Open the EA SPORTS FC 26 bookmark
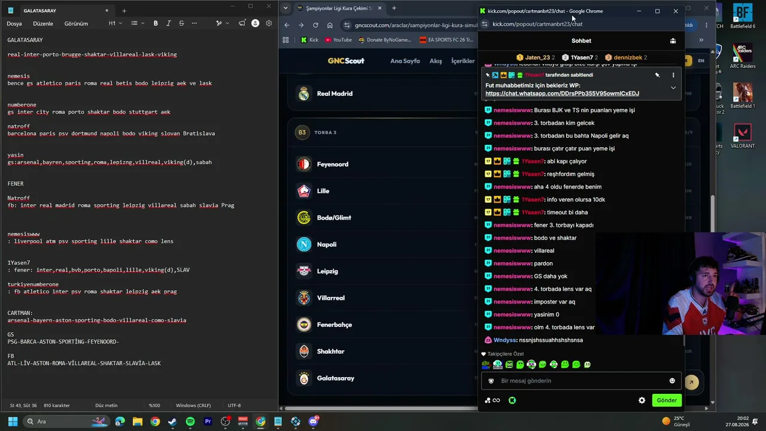Image resolution: width=766 pixels, height=431 pixels. click(446, 40)
